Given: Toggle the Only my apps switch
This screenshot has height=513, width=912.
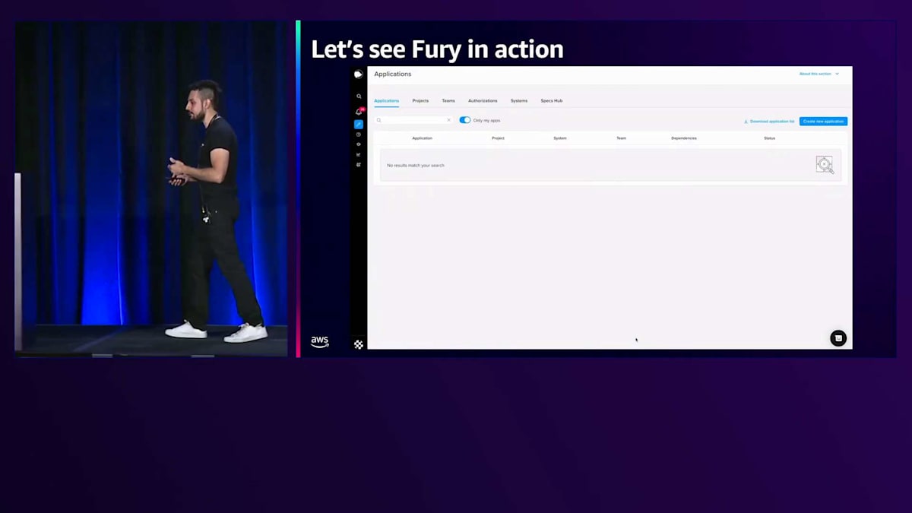Looking at the screenshot, I should click(x=465, y=120).
